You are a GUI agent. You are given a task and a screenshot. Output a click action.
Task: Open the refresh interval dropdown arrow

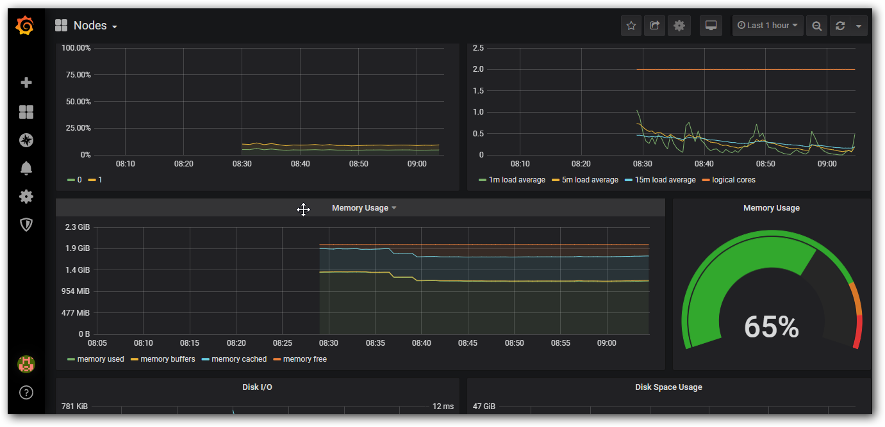(x=859, y=26)
